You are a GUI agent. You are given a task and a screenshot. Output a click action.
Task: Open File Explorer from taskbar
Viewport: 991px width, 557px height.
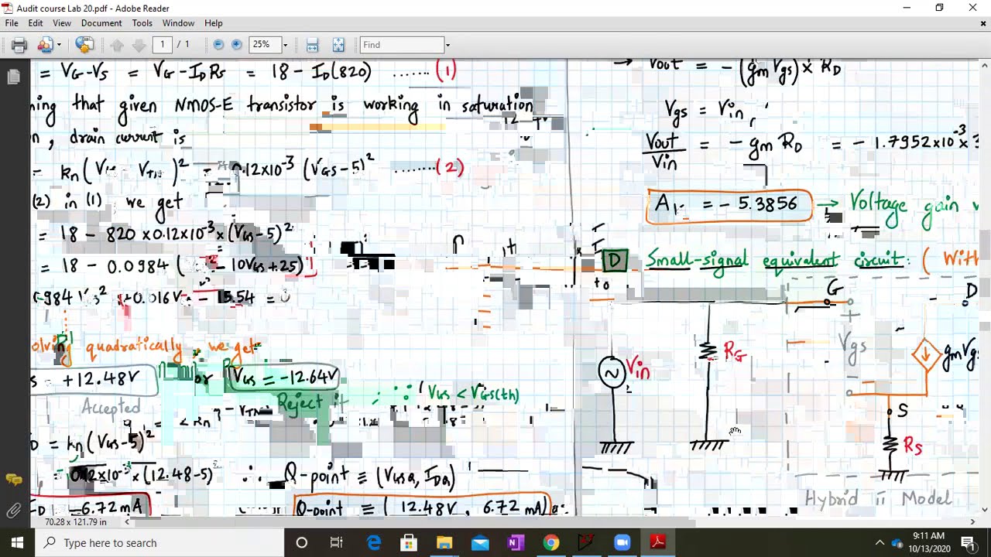click(x=444, y=543)
